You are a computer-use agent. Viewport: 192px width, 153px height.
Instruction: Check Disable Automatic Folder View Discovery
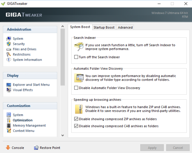coord(76,88)
